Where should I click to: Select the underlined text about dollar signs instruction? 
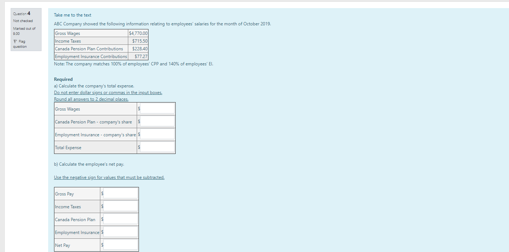click(108, 92)
